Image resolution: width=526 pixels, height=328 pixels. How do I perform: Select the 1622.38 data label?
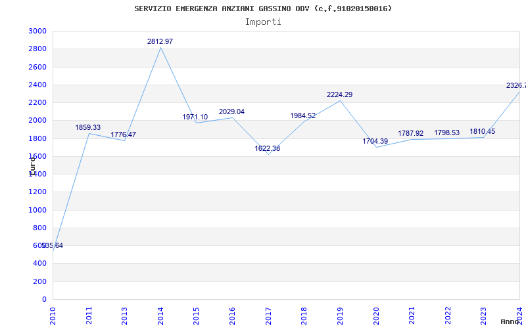[x=268, y=148]
